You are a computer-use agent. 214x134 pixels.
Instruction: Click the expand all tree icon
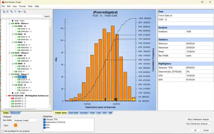pos(11,11)
